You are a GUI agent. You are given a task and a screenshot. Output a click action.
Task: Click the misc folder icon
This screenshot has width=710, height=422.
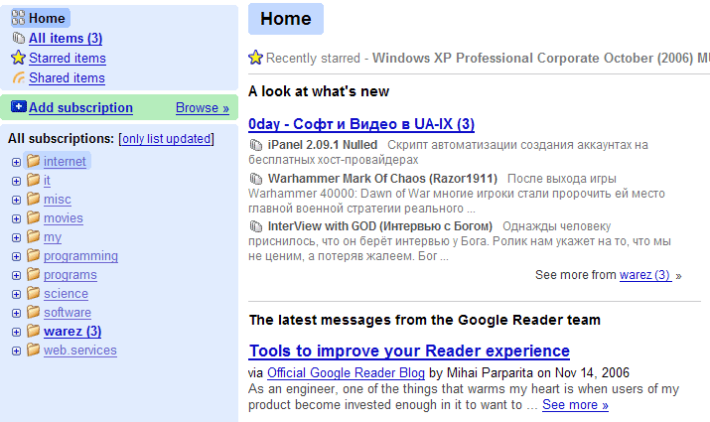(x=33, y=199)
